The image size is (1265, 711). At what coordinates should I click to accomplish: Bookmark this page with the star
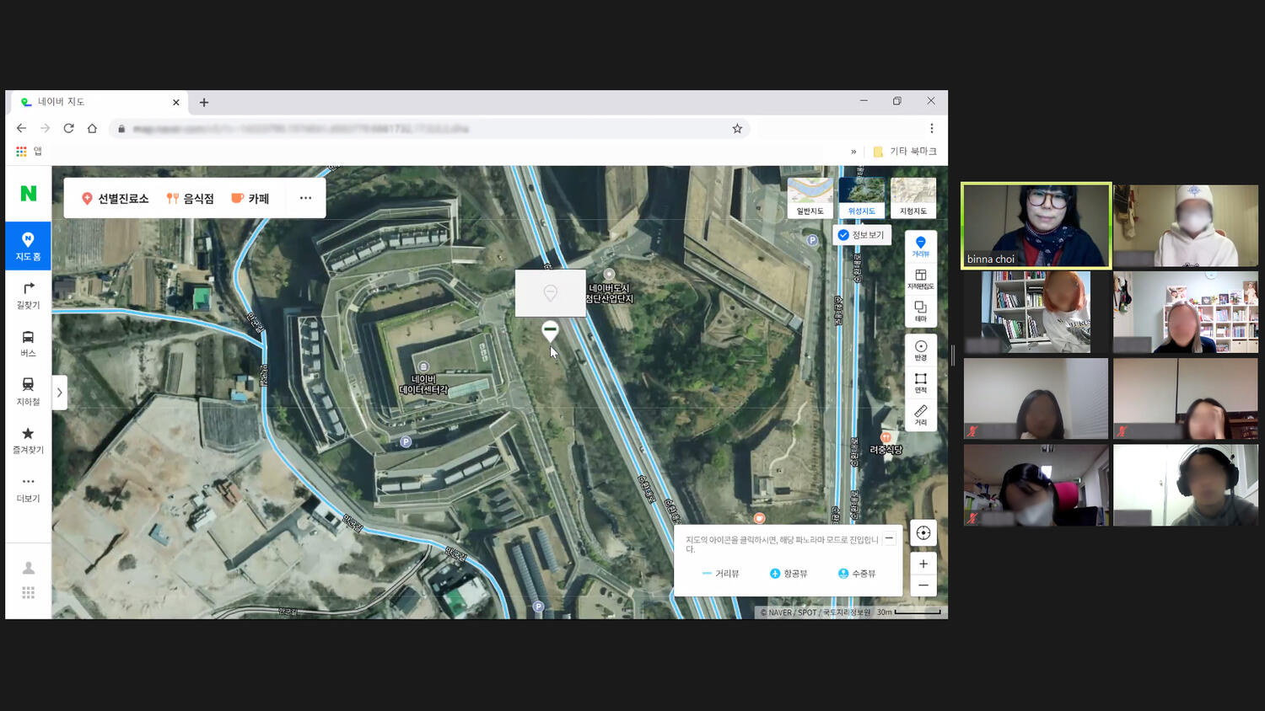tap(737, 128)
